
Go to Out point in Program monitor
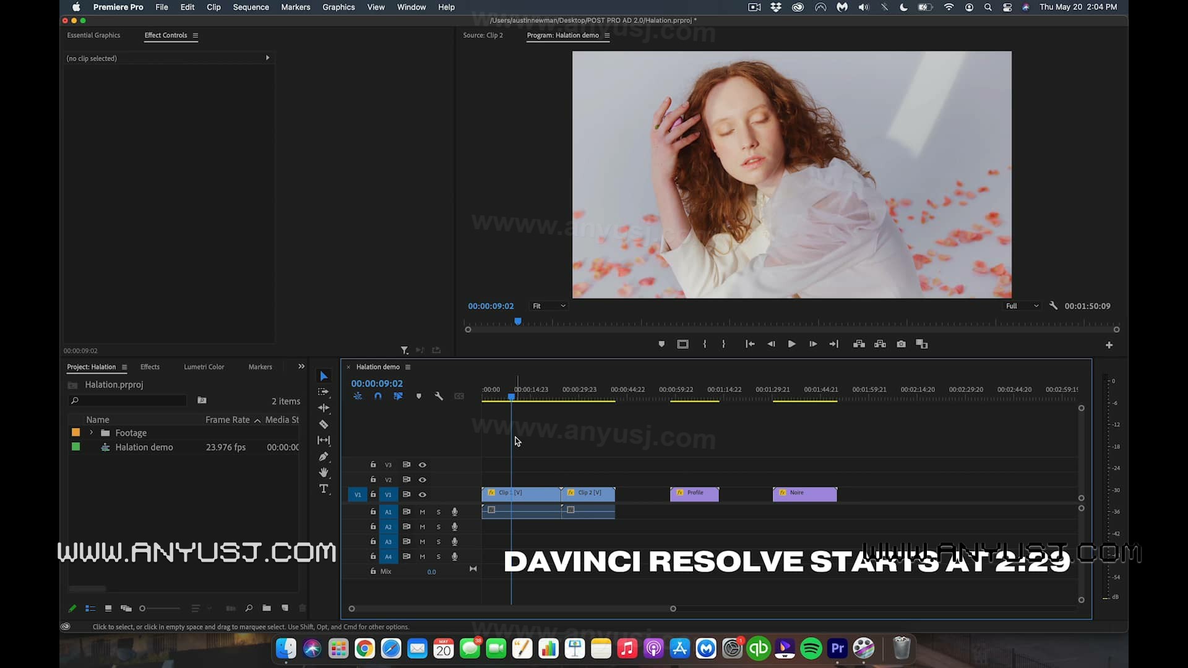click(x=834, y=344)
